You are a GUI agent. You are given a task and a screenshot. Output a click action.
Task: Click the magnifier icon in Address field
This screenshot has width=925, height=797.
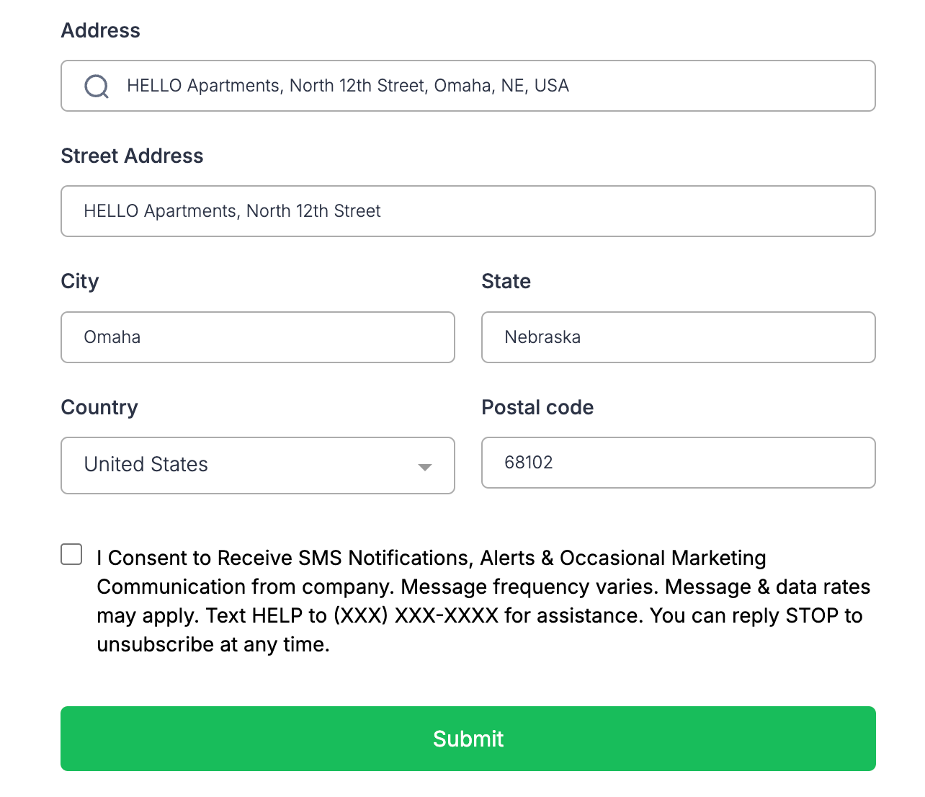[x=97, y=86]
